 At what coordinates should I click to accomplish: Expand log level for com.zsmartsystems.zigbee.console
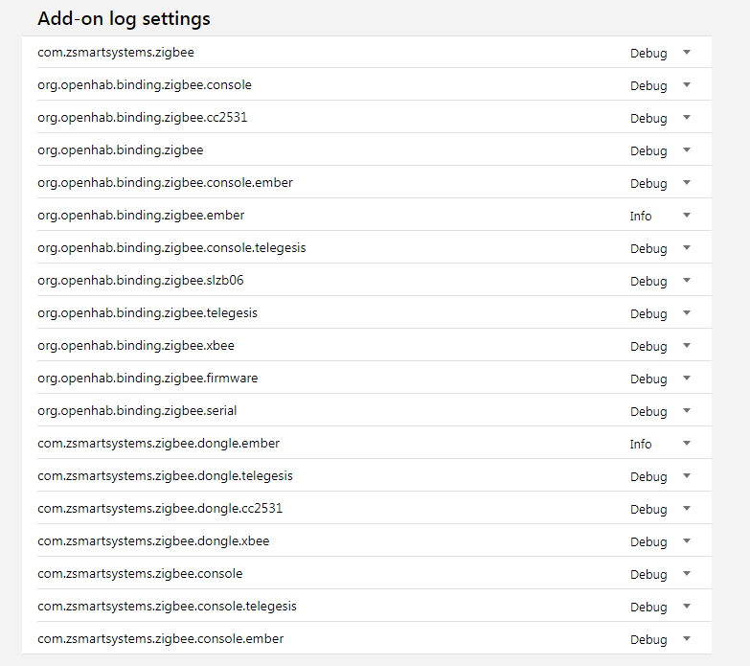[660, 574]
